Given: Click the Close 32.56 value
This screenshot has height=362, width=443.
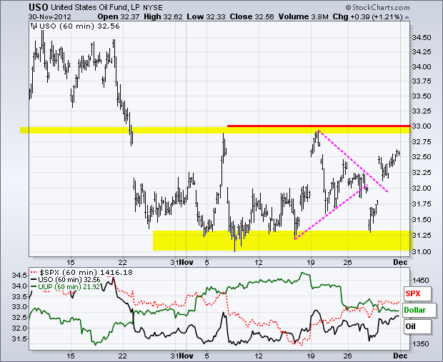Looking at the screenshot, I should point(252,17).
